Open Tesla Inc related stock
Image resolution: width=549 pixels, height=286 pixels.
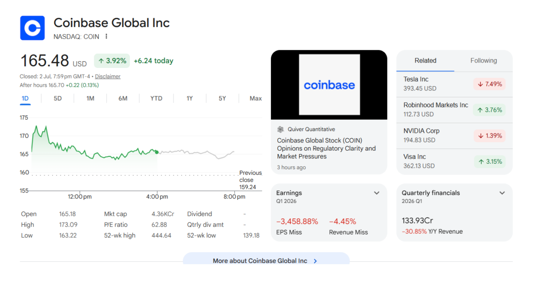454,84
